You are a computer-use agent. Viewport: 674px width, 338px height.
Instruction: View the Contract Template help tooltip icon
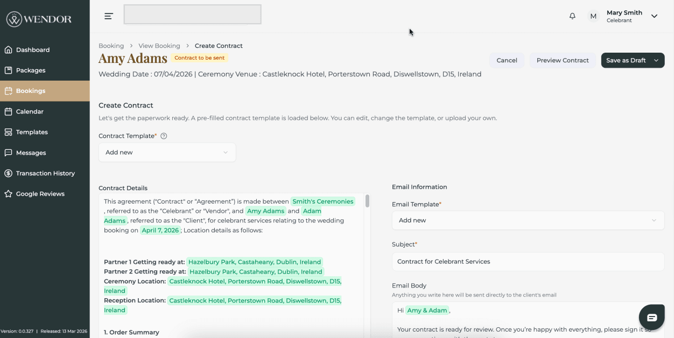[163, 135]
